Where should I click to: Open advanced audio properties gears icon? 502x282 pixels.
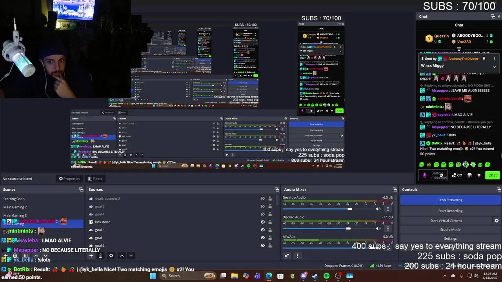[287, 256]
